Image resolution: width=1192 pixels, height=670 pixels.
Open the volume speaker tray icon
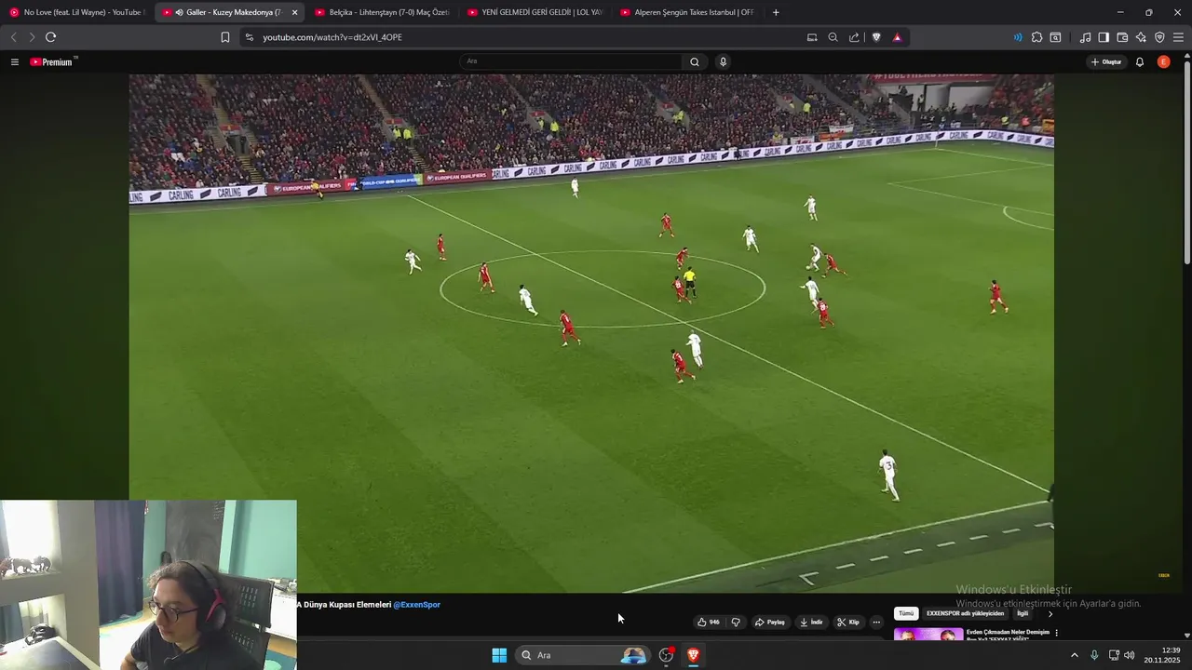(x=1130, y=655)
